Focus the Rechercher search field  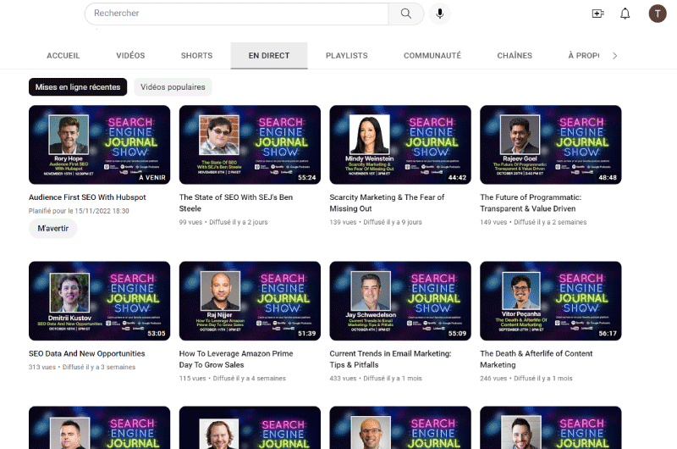tap(237, 14)
